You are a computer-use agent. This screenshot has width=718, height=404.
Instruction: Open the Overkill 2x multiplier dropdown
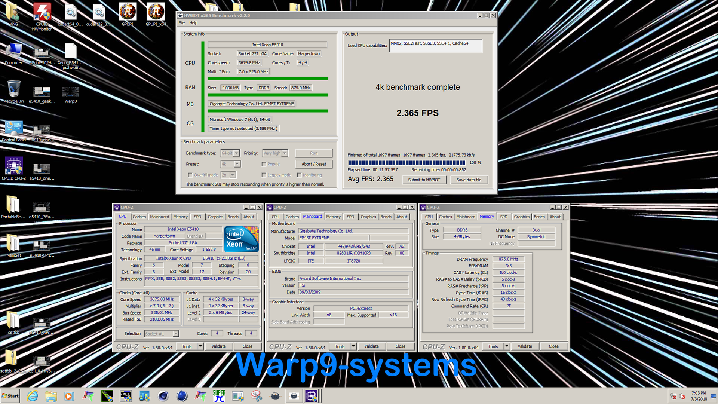coord(228,175)
